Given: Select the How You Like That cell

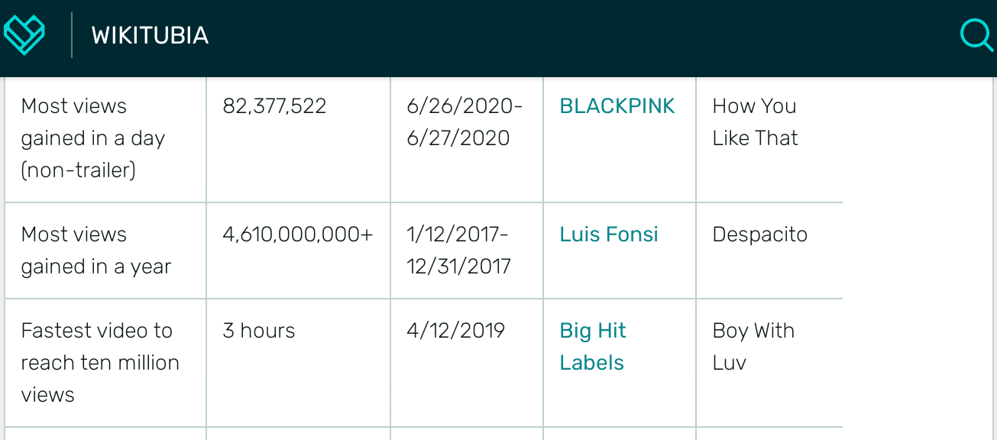Looking at the screenshot, I should tap(769, 138).
